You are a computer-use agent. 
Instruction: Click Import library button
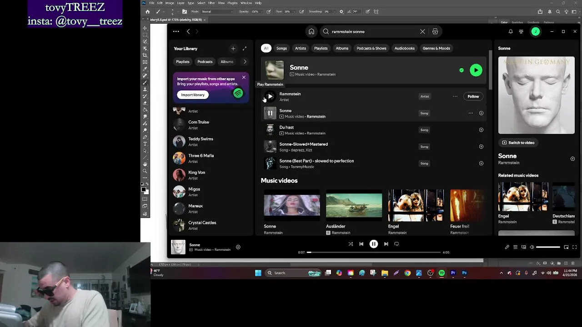pyautogui.click(x=193, y=95)
